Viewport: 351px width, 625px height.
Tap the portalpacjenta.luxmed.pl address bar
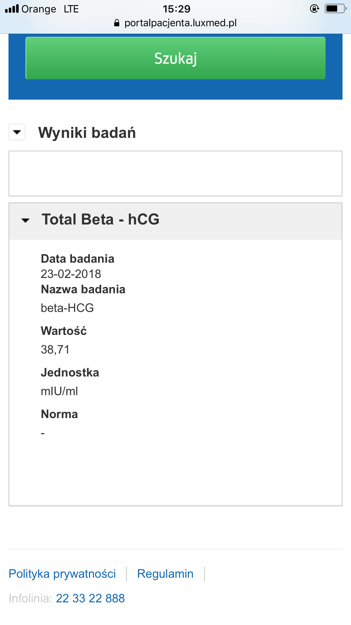click(180, 23)
